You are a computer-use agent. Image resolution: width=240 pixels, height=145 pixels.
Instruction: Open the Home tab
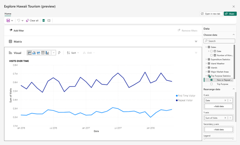pyautogui.click(x=8, y=14)
